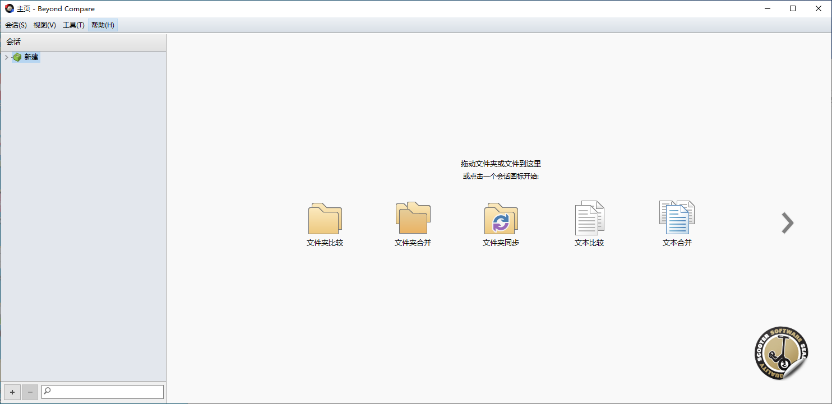Click the magnifier icon in session search

click(48, 392)
